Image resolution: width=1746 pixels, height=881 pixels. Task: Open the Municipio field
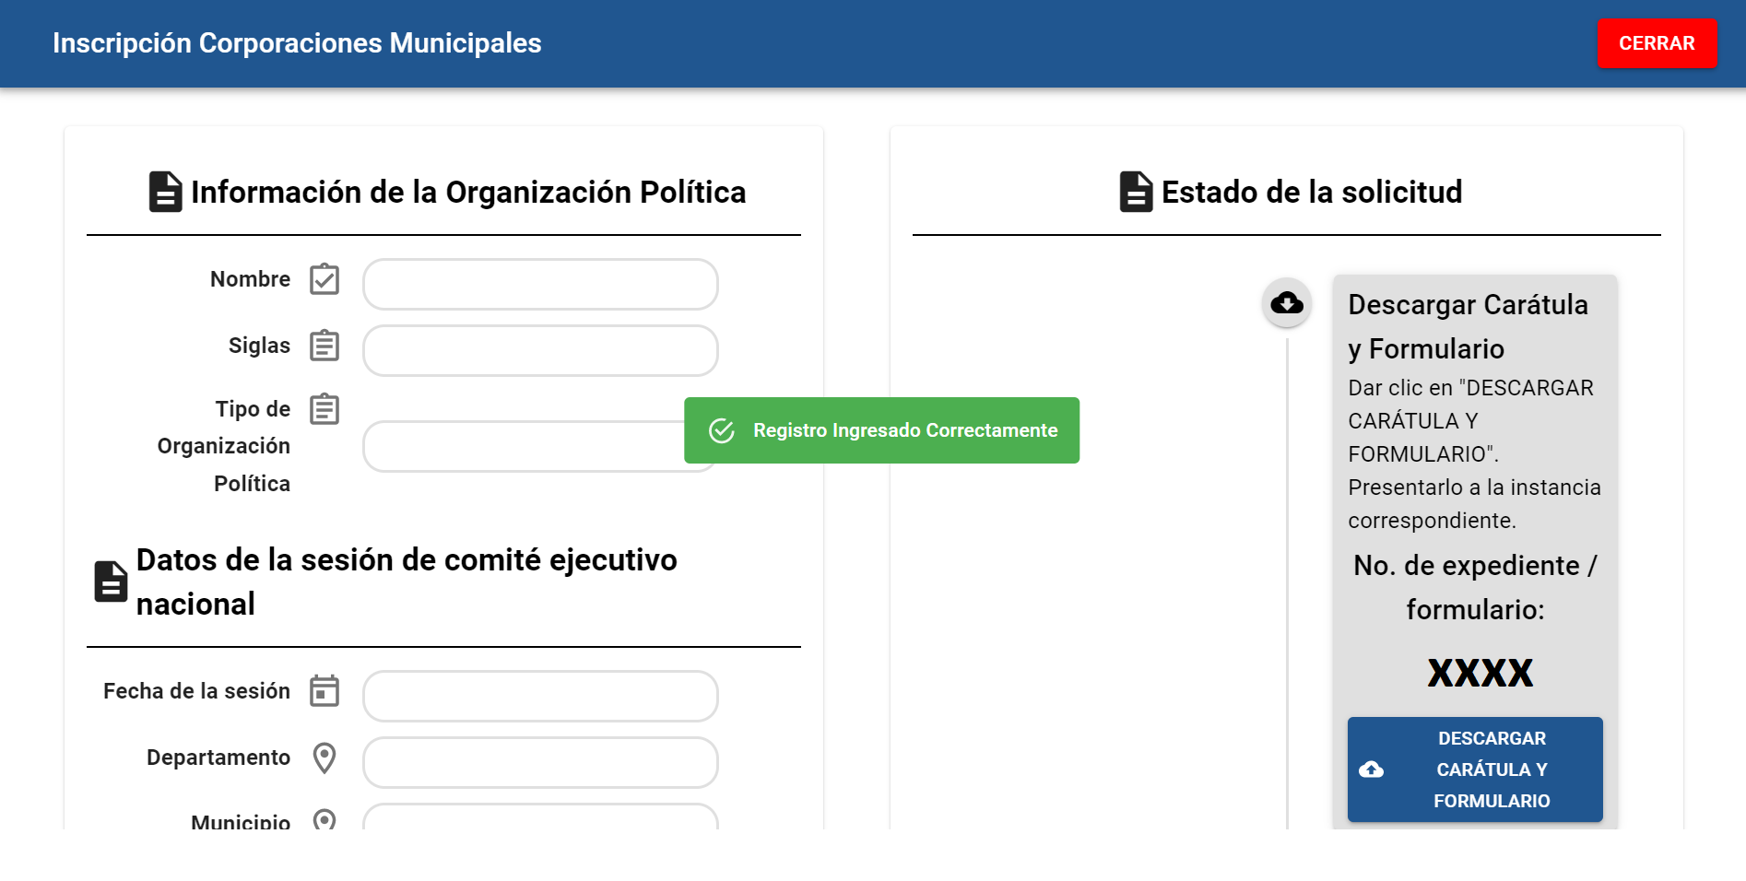pyautogui.click(x=540, y=816)
